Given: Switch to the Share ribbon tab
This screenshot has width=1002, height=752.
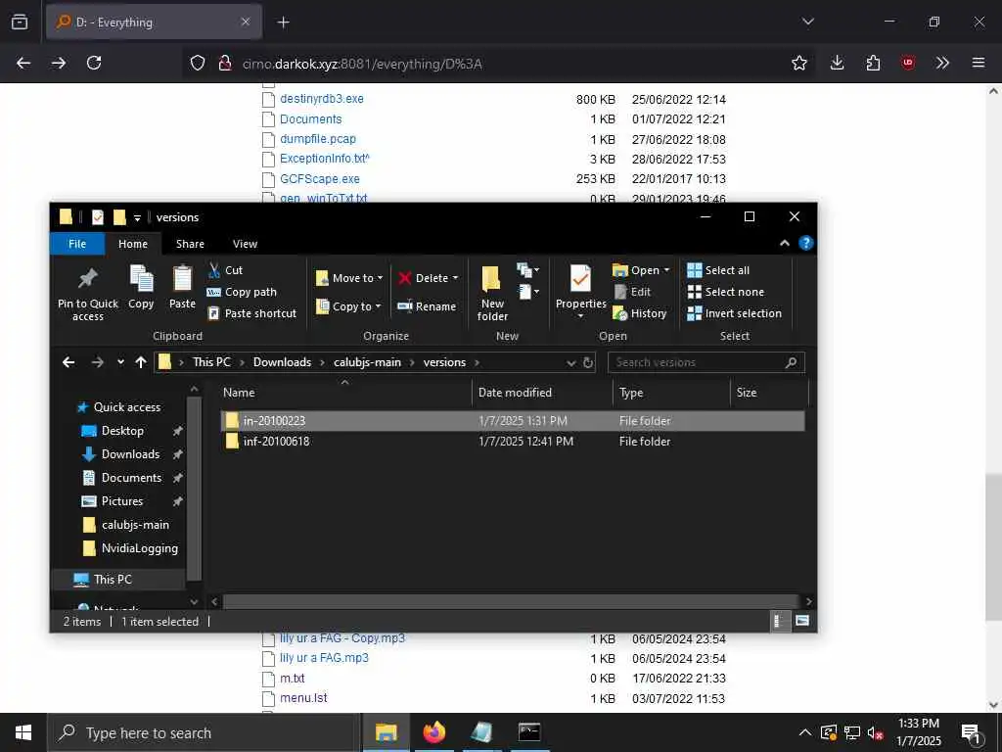Looking at the screenshot, I should pos(190,244).
